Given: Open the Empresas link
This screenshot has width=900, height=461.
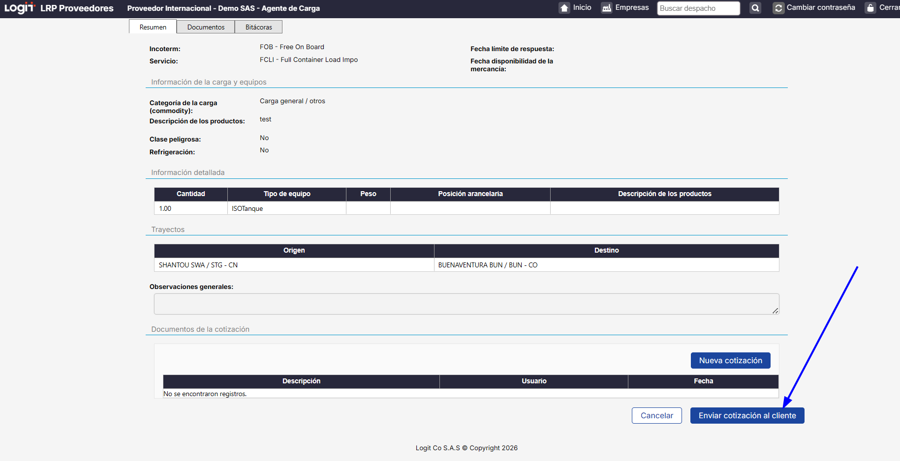Looking at the screenshot, I should point(632,7).
